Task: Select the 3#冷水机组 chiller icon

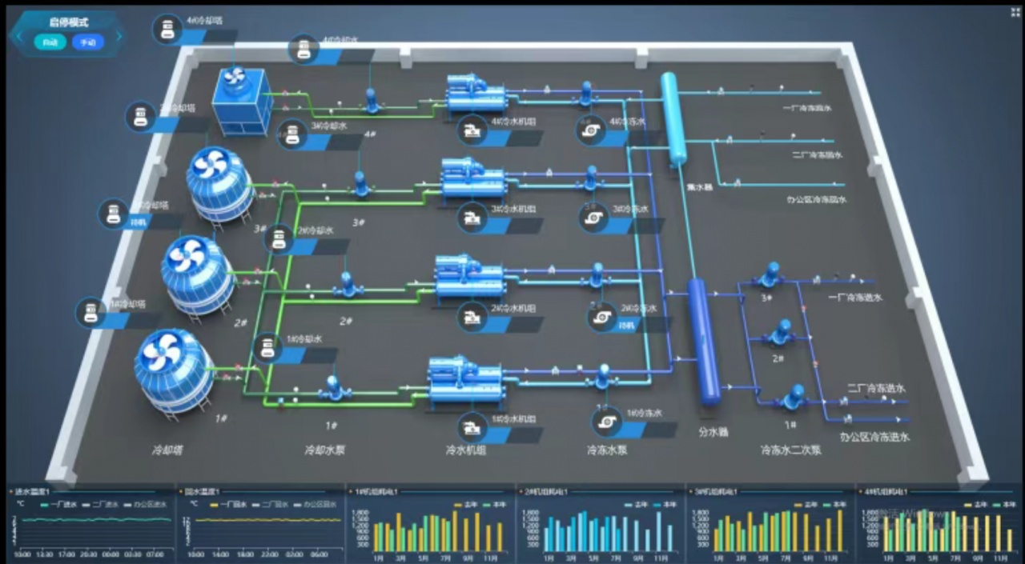Action: (472, 217)
